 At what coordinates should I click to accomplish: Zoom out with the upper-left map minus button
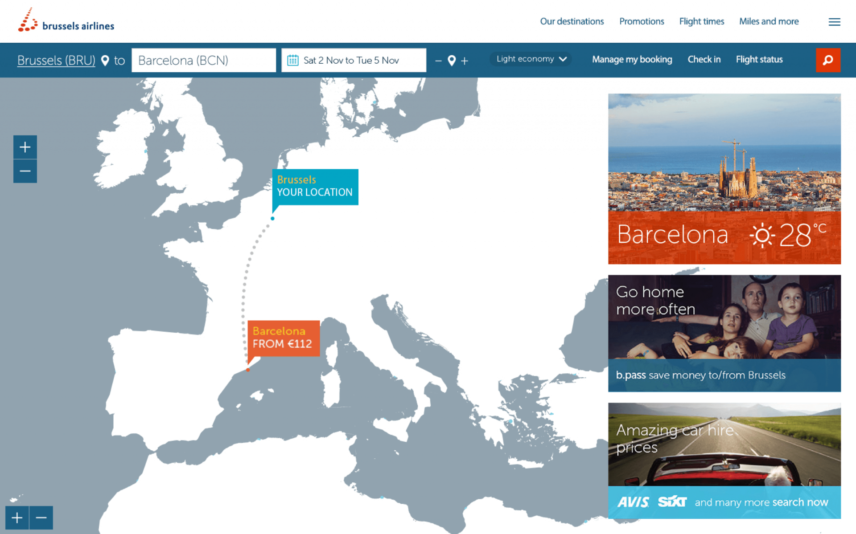(x=25, y=171)
